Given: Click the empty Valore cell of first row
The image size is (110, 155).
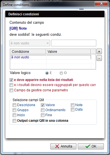Looking at the screenshot, I should point(69,57).
